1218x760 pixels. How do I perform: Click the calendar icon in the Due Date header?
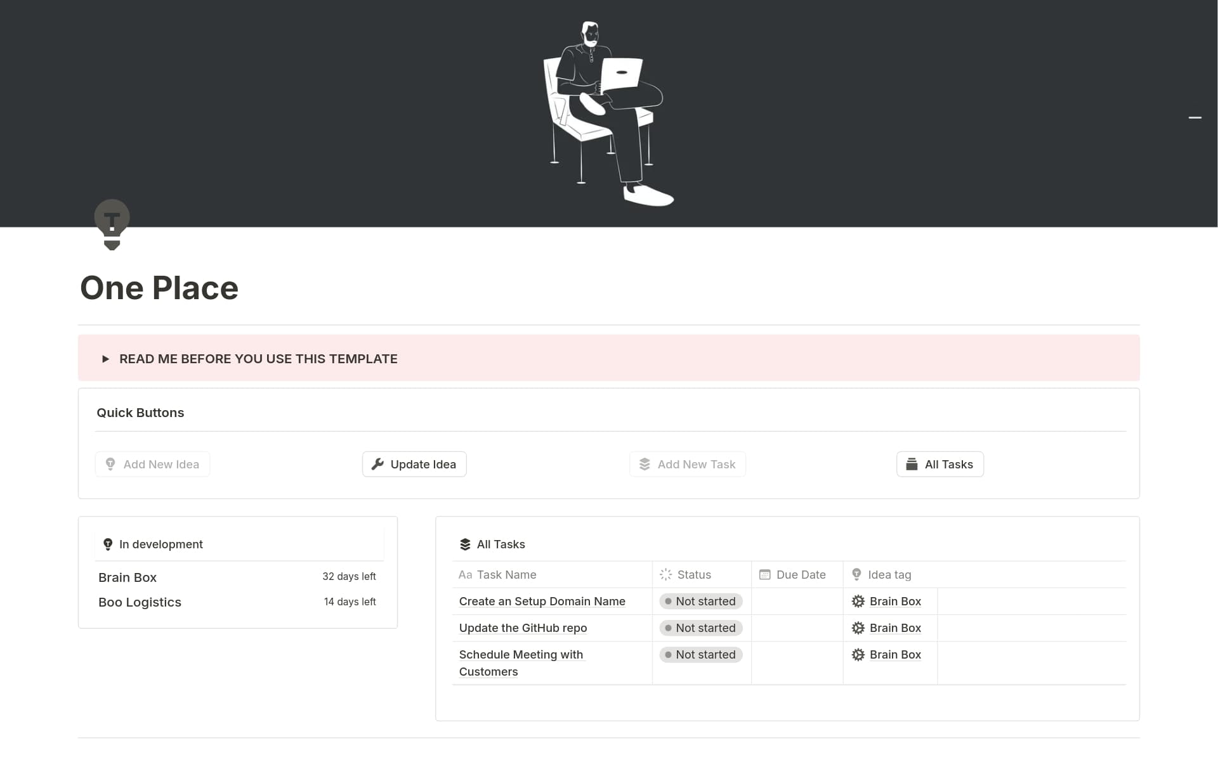(765, 574)
